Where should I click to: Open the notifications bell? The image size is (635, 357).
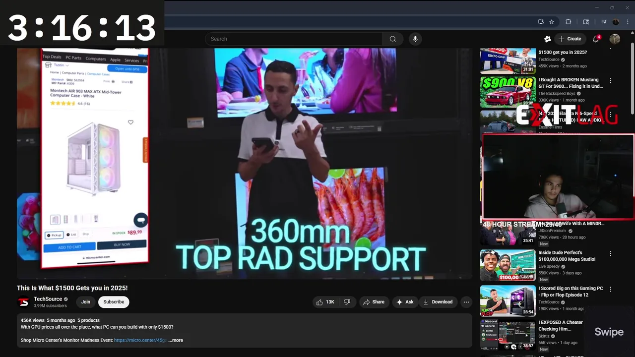[596, 39]
